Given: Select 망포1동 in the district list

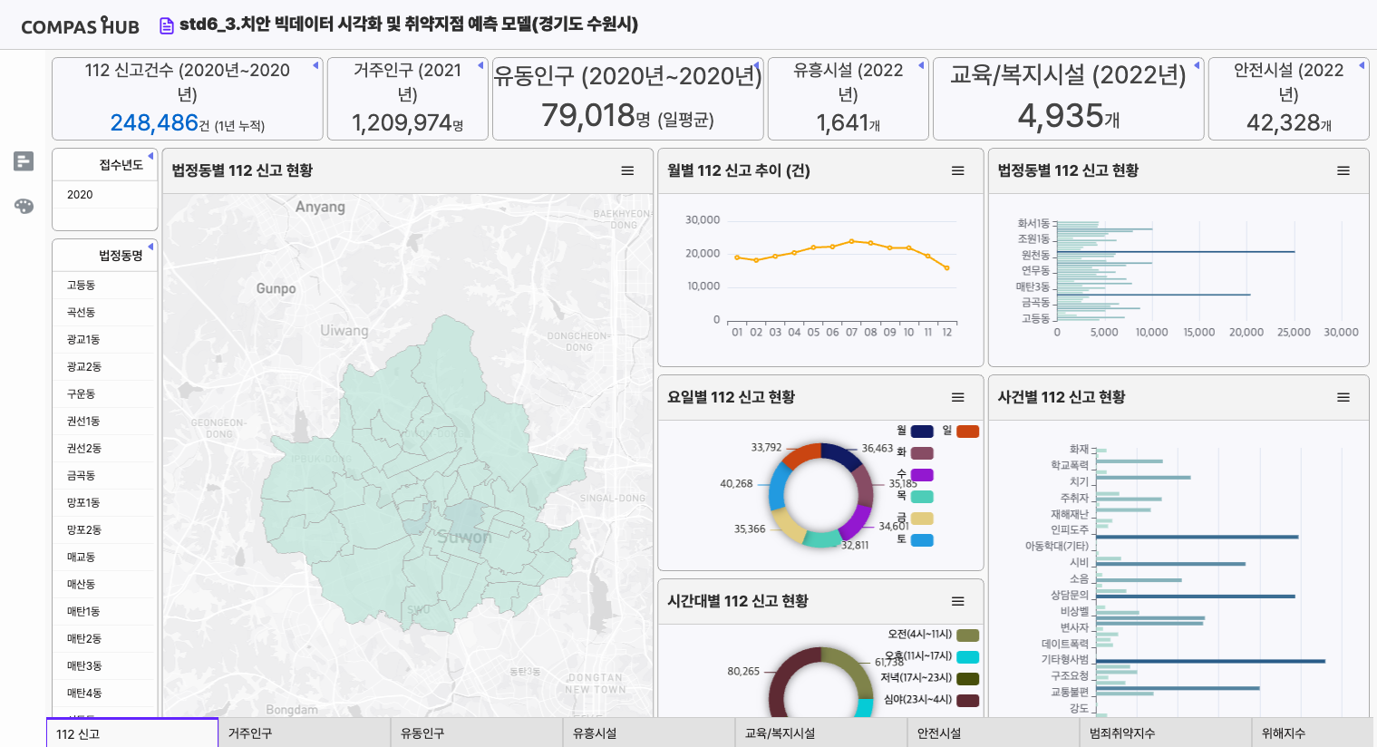Looking at the screenshot, I should click(x=105, y=503).
